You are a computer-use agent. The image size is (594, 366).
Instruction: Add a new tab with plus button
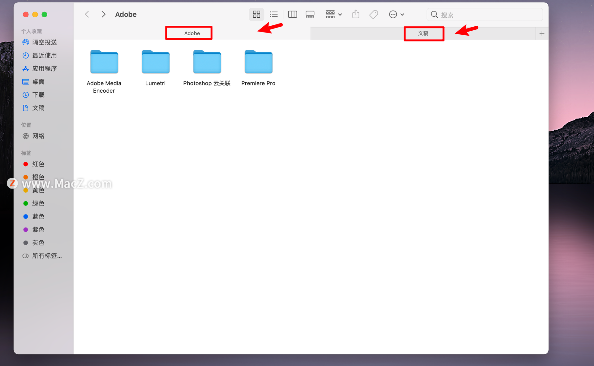pyautogui.click(x=542, y=34)
